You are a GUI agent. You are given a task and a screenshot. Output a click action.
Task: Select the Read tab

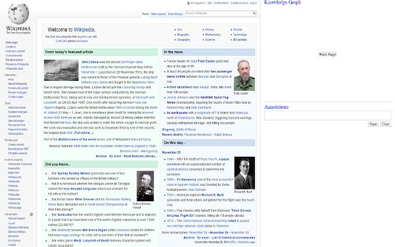145,13
